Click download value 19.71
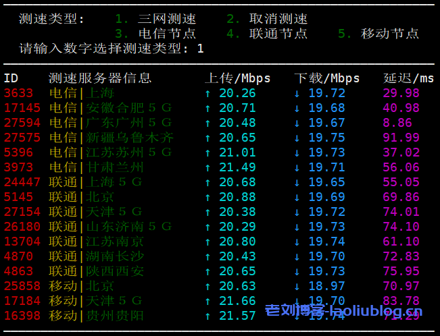Image resolution: width=440 pixels, height=336 pixels. [327, 167]
